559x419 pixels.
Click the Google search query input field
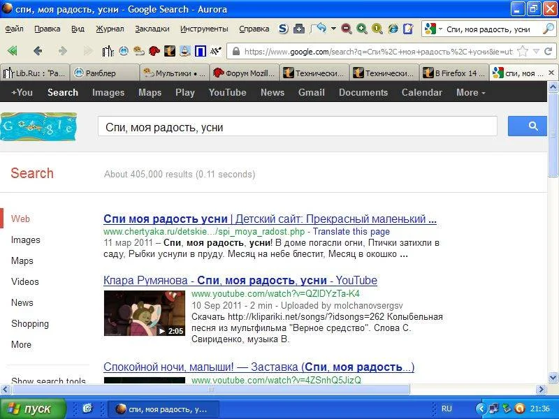(x=298, y=126)
